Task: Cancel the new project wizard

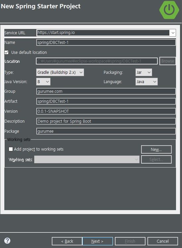Action: tap(163, 241)
